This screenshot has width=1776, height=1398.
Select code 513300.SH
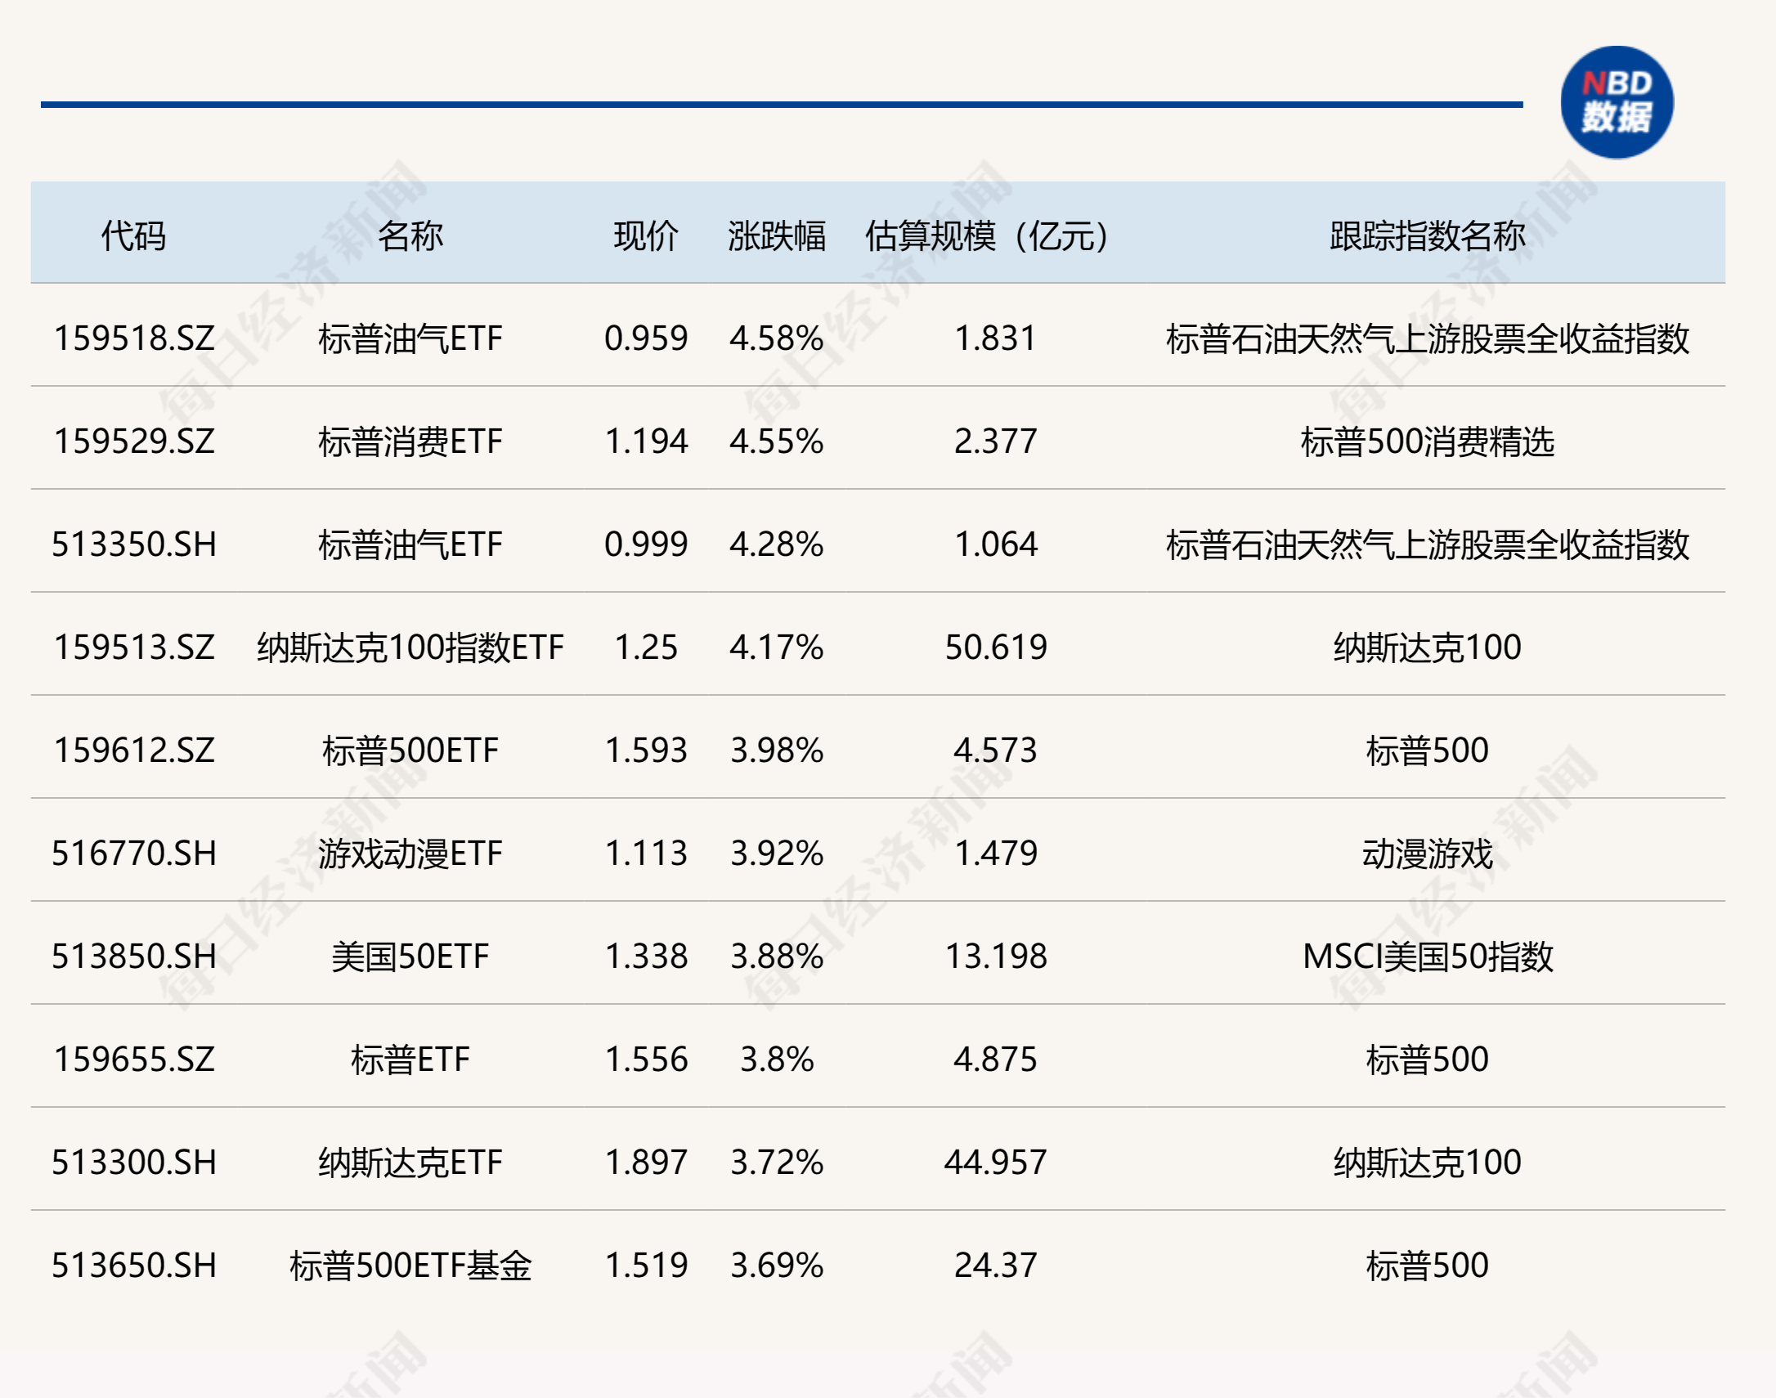(x=134, y=1163)
